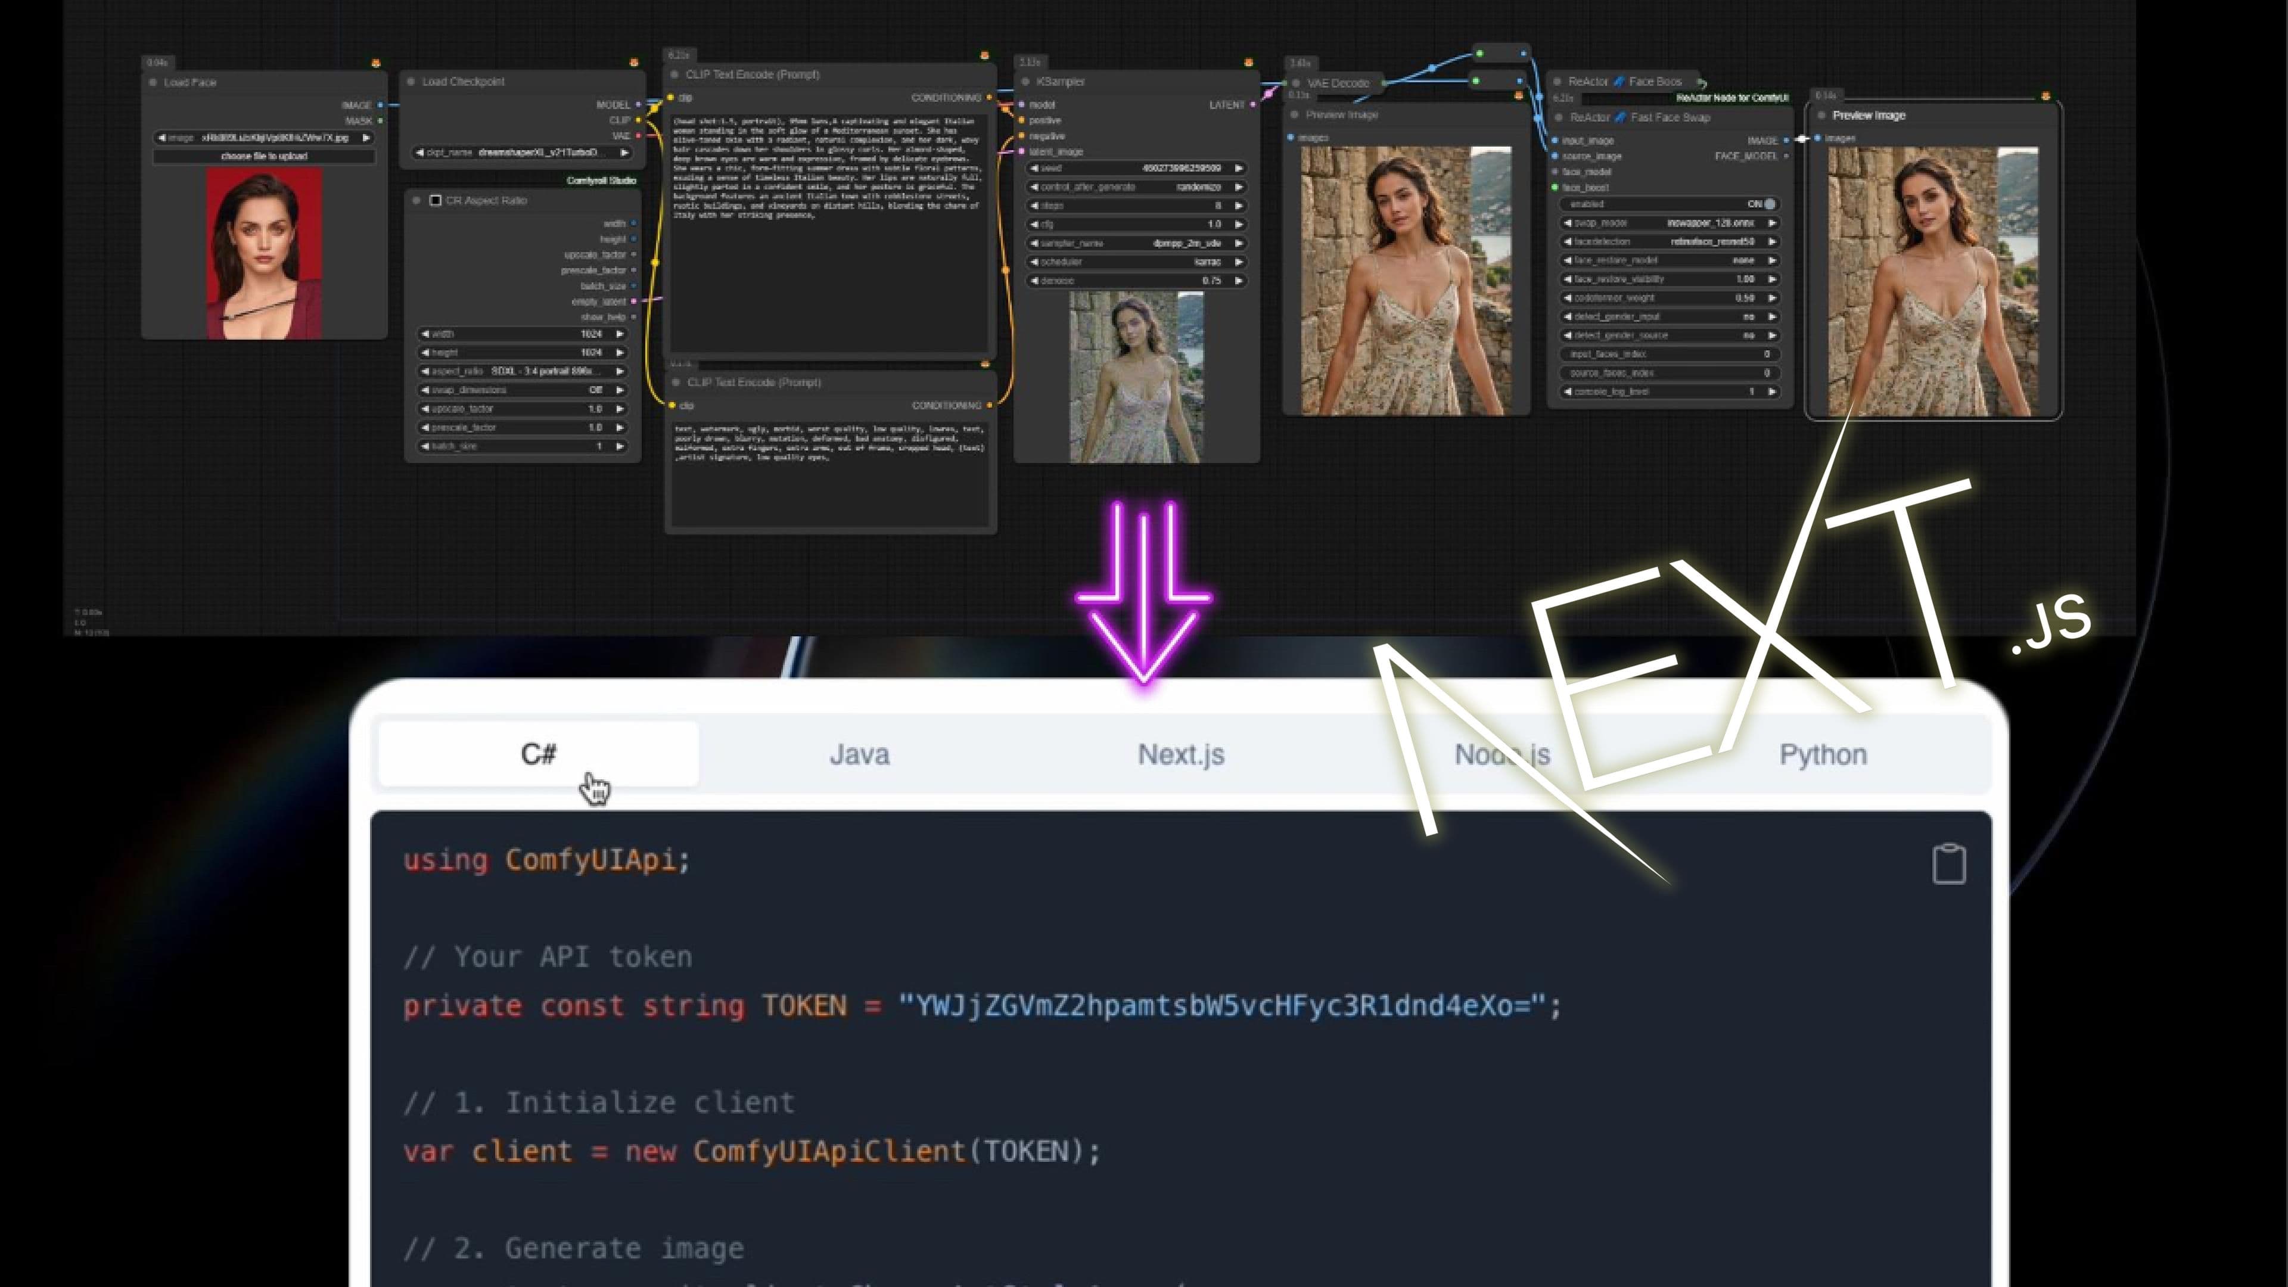Click choose file to upload button
The image size is (2288, 1287).
(264, 156)
